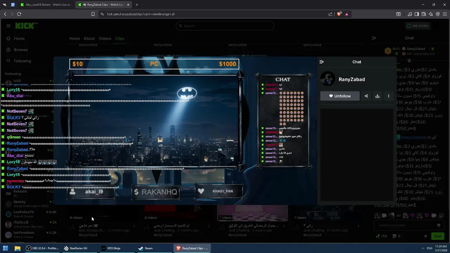Select channel Videos tab

[105, 38]
